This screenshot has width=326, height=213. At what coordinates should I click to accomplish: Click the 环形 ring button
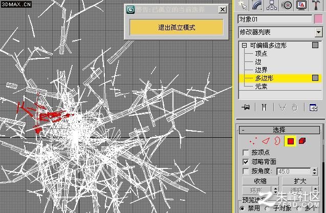256,190
